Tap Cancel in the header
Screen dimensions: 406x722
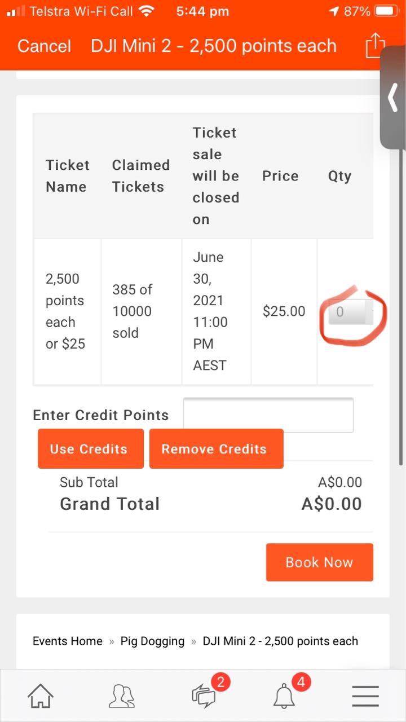(x=45, y=46)
